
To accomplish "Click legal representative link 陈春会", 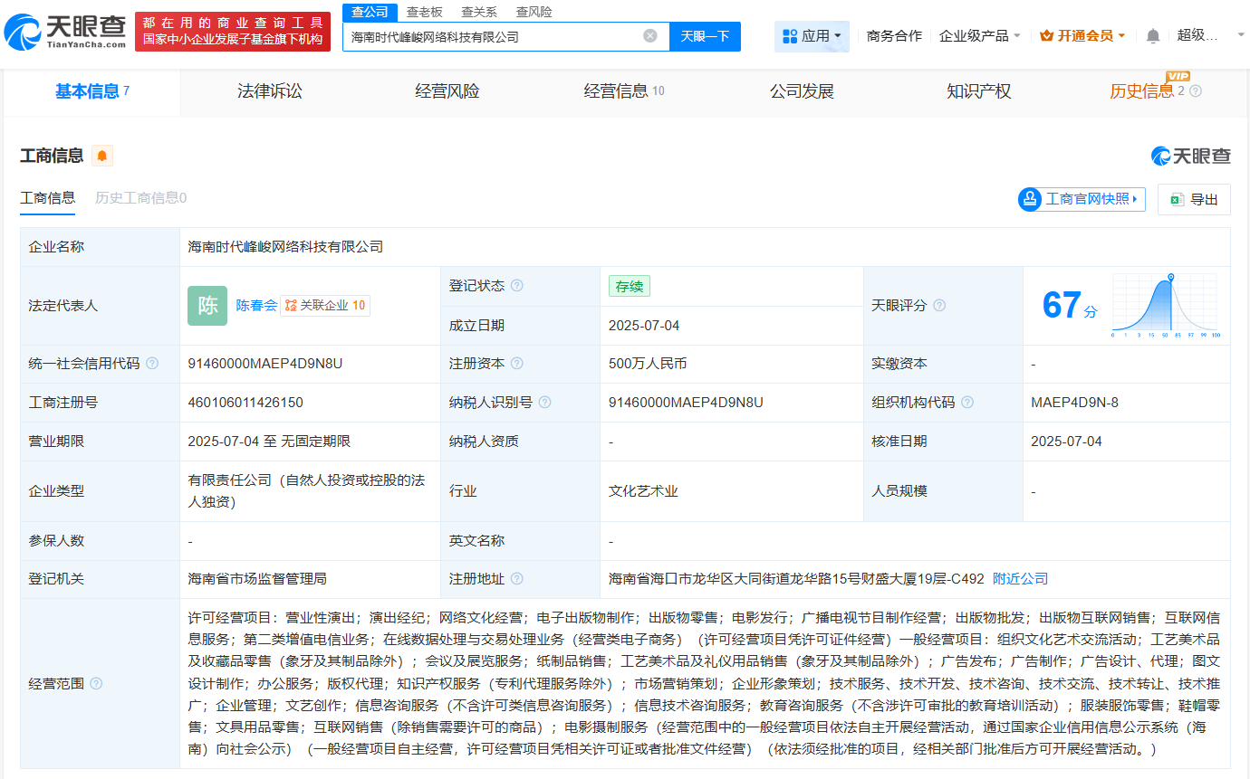I will click(x=258, y=305).
